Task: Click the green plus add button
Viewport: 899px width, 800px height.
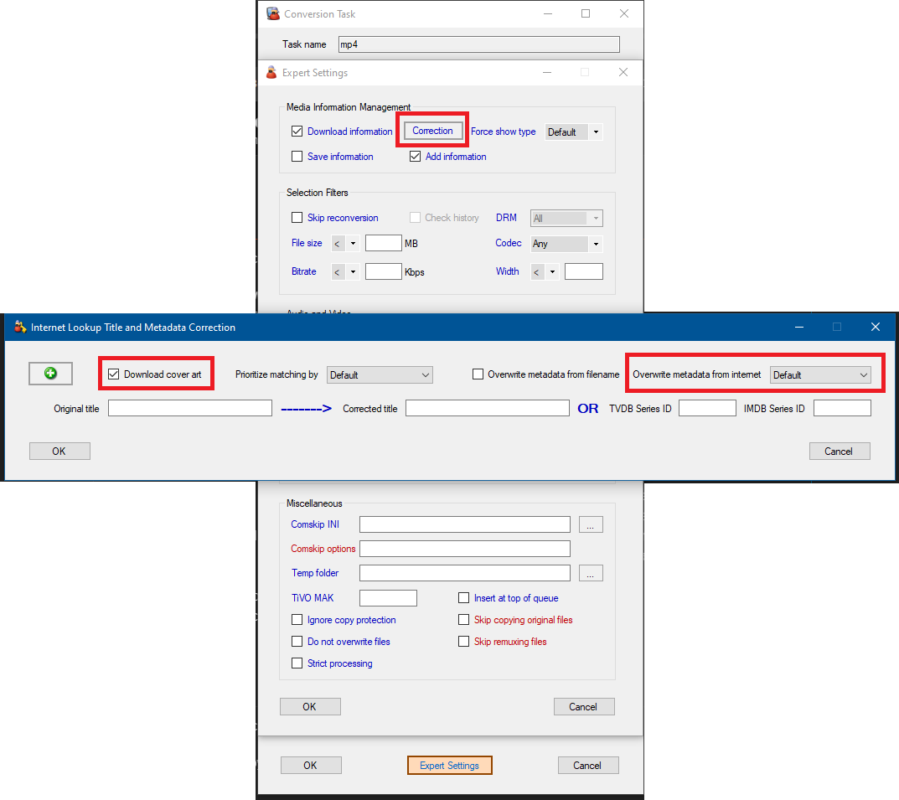Action: (x=50, y=374)
